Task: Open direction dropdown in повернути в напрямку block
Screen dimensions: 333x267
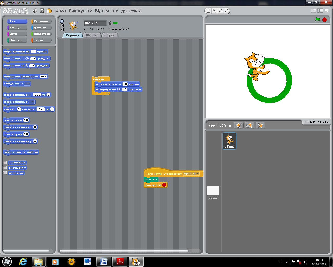Action: click(x=46, y=76)
